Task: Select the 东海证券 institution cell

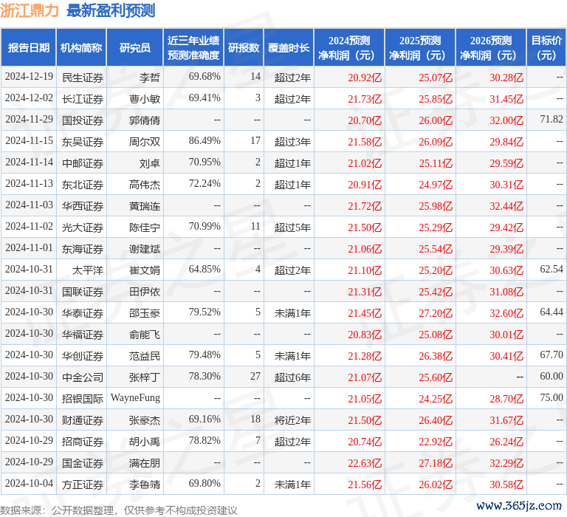Action: pos(83,249)
